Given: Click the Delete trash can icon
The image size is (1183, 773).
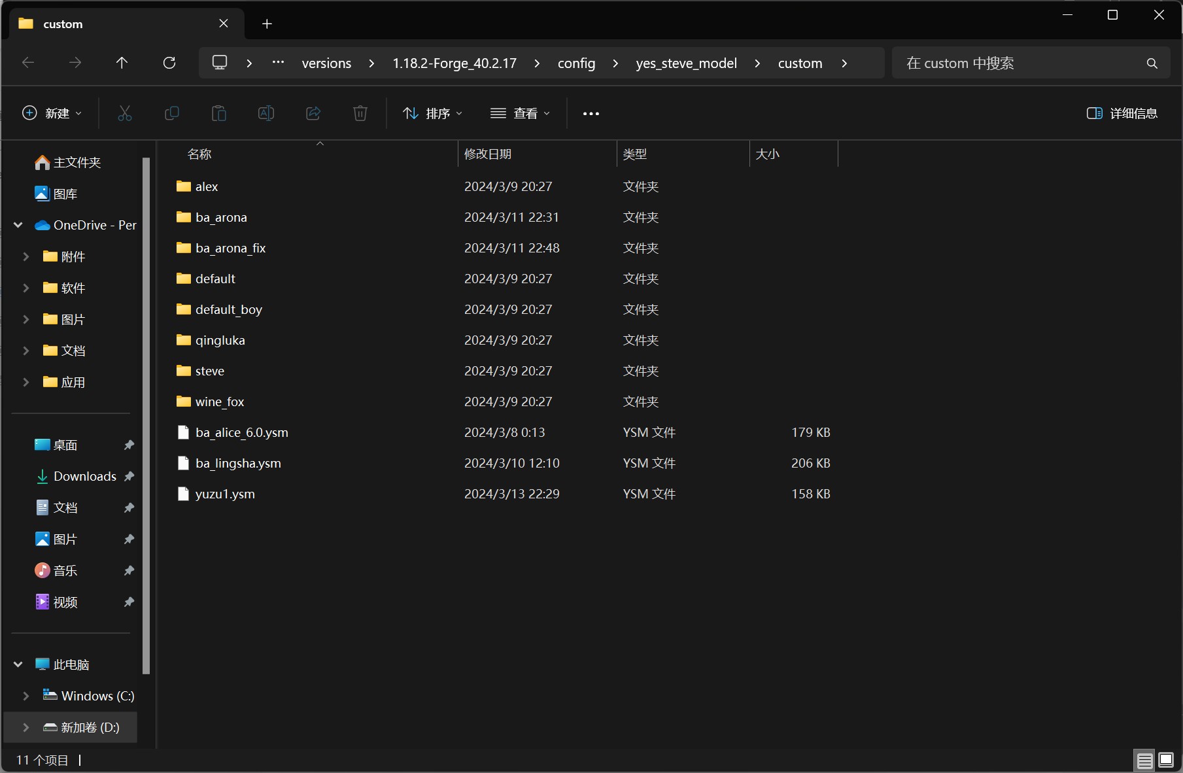Looking at the screenshot, I should click(360, 114).
